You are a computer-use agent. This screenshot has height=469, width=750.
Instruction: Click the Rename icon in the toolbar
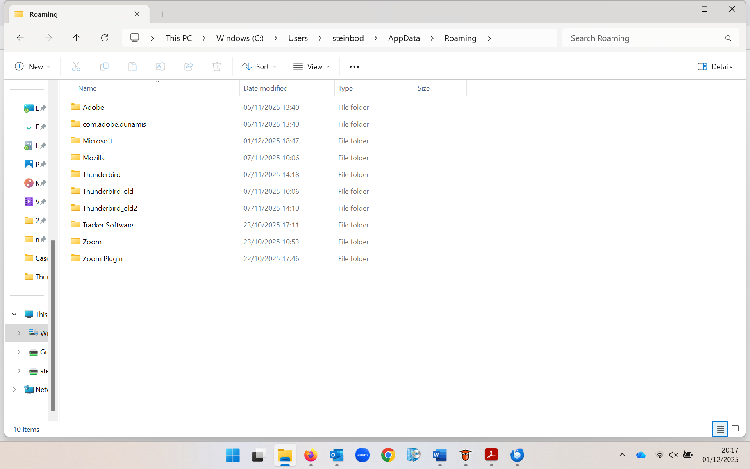point(161,66)
